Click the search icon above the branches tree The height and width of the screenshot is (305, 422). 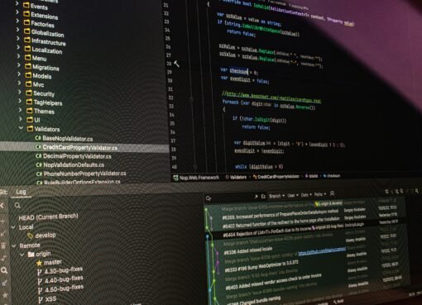point(17,206)
